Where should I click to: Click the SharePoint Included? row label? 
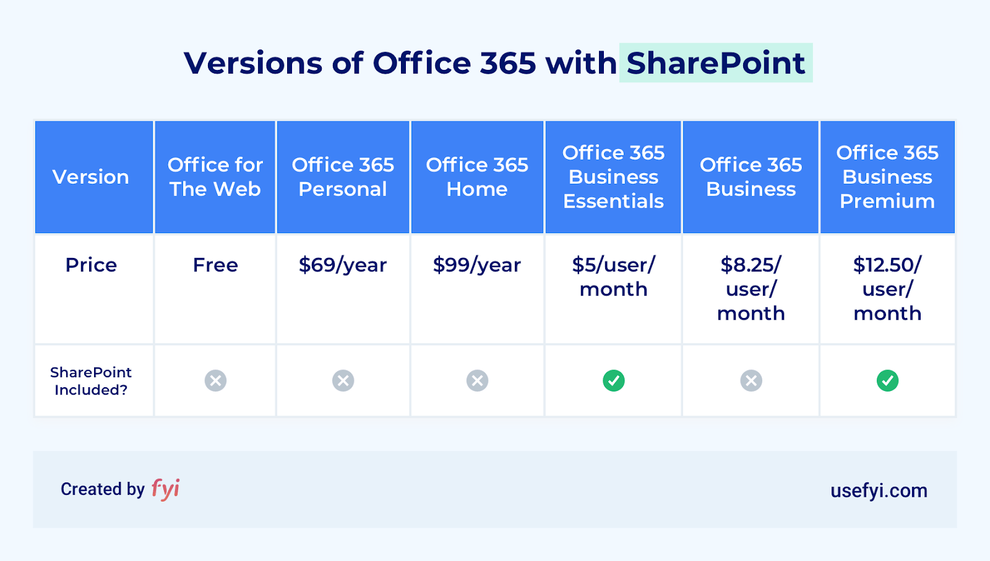91,381
